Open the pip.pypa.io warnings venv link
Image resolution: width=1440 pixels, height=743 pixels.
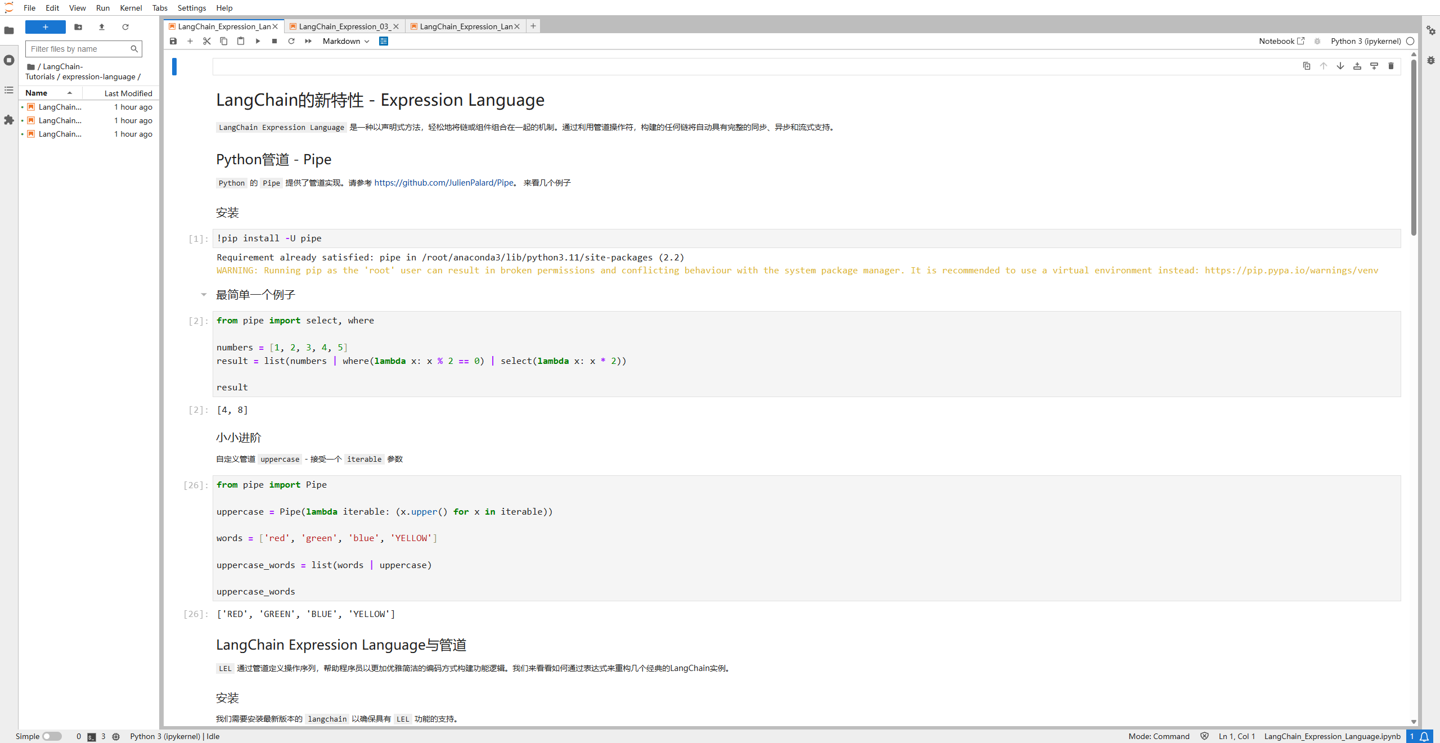click(1291, 270)
